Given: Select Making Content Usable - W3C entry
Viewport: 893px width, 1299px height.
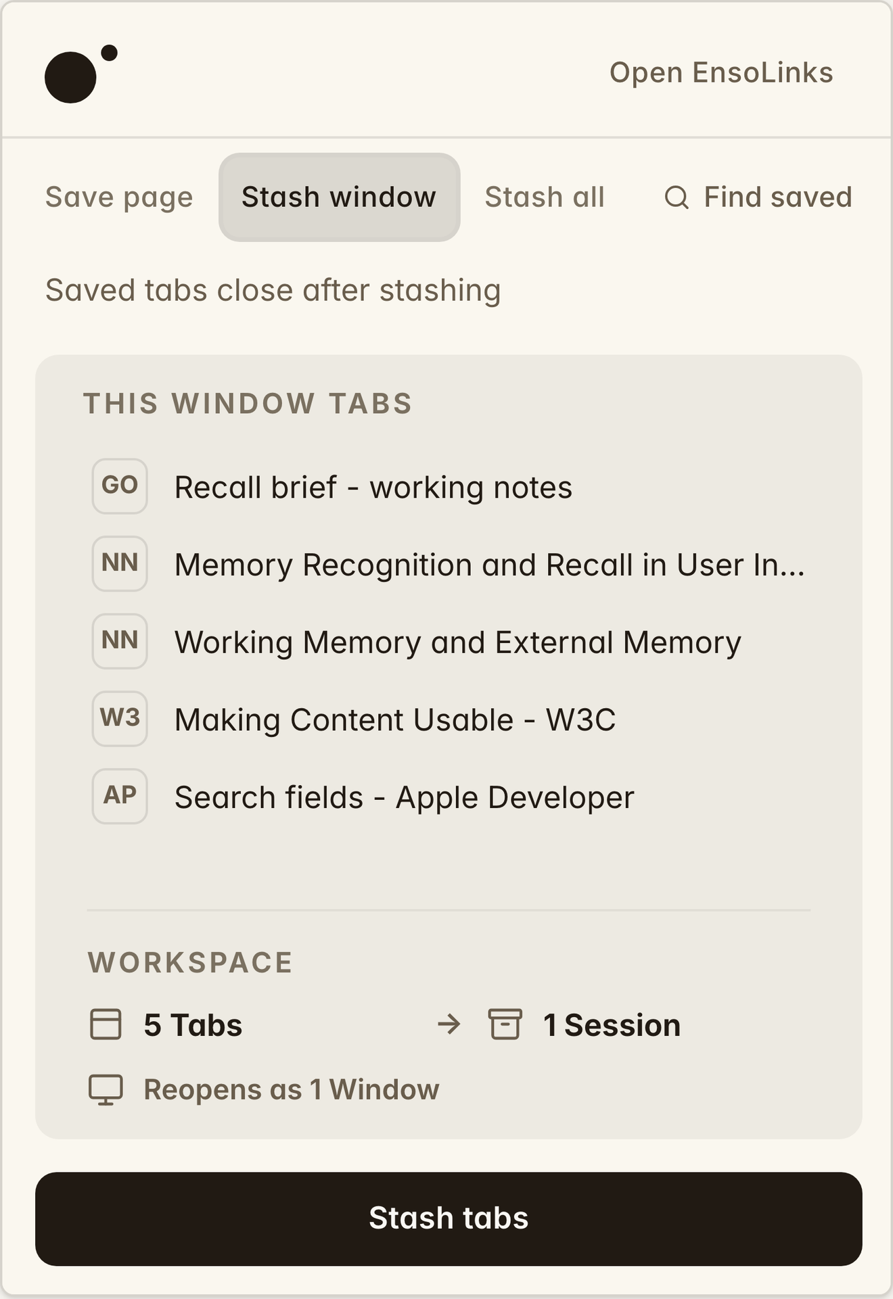Looking at the screenshot, I should click(449, 719).
